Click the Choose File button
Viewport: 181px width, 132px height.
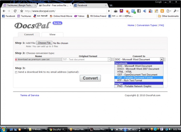(44, 43)
